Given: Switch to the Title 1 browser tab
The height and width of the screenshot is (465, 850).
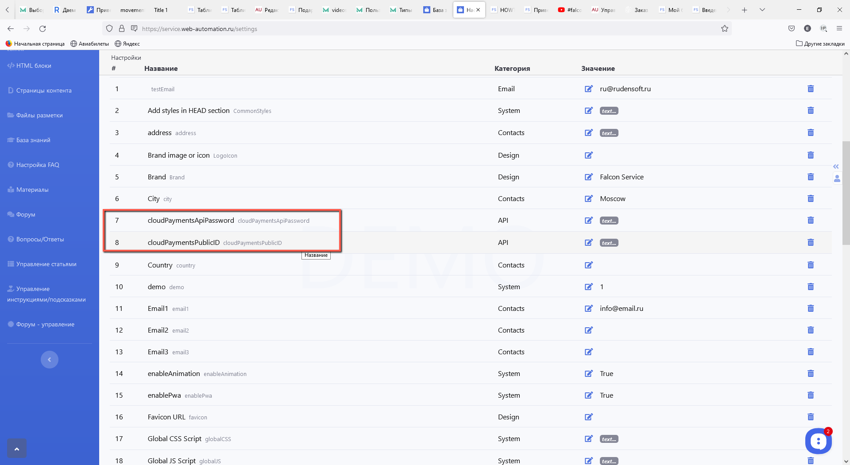Looking at the screenshot, I should pos(160,10).
